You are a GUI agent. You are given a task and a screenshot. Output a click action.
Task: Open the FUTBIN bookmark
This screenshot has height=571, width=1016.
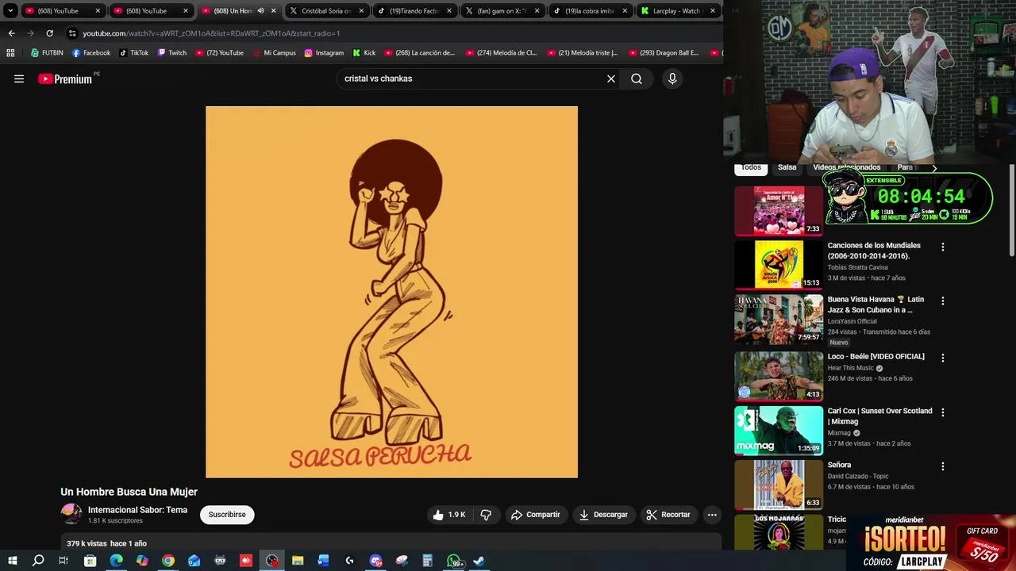[47, 53]
